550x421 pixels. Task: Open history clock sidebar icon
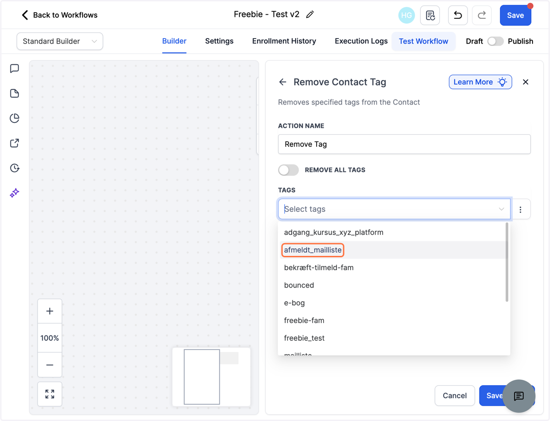pos(15,168)
